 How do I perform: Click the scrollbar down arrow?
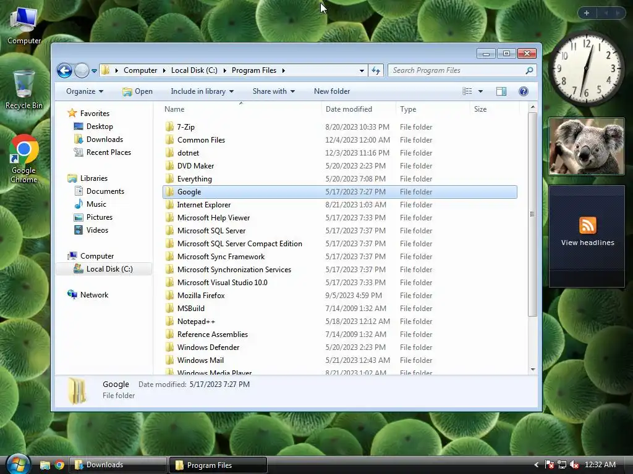pos(533,370)
